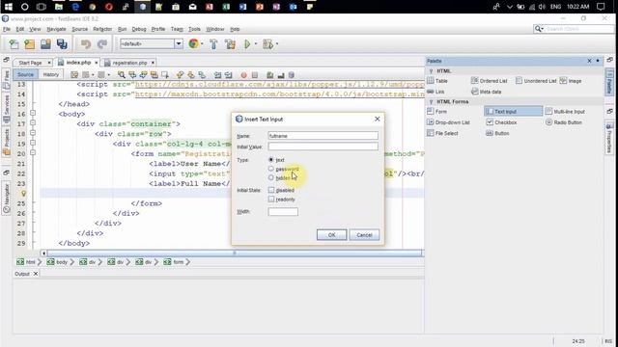Image resolution: width=618 pixels, height=347 pixels.
Task: Click the Build Project hammer icon
Action: click(213, 44)
